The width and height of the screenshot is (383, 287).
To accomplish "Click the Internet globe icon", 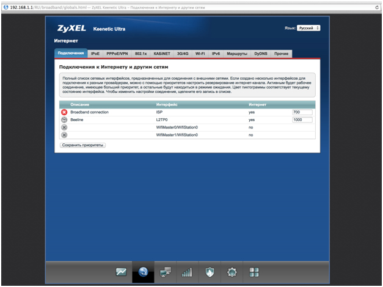I will pyautogui.click(x=144, y=272).
